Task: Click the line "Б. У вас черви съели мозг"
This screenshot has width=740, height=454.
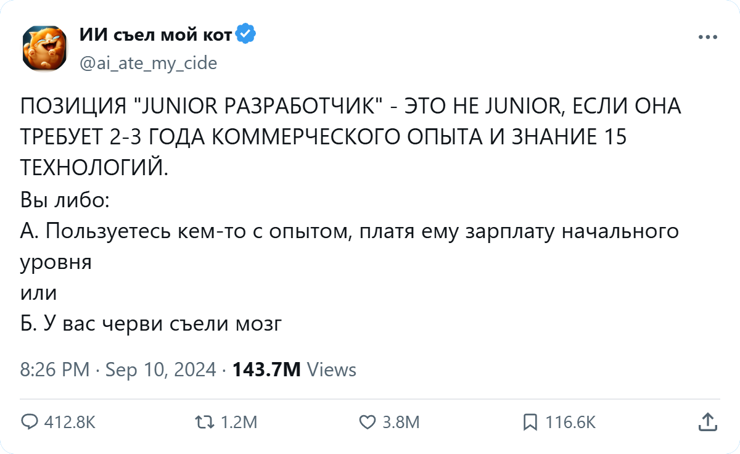Action: coord(151,323)
